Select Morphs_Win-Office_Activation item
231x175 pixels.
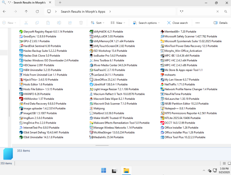[x=181, y=51]
